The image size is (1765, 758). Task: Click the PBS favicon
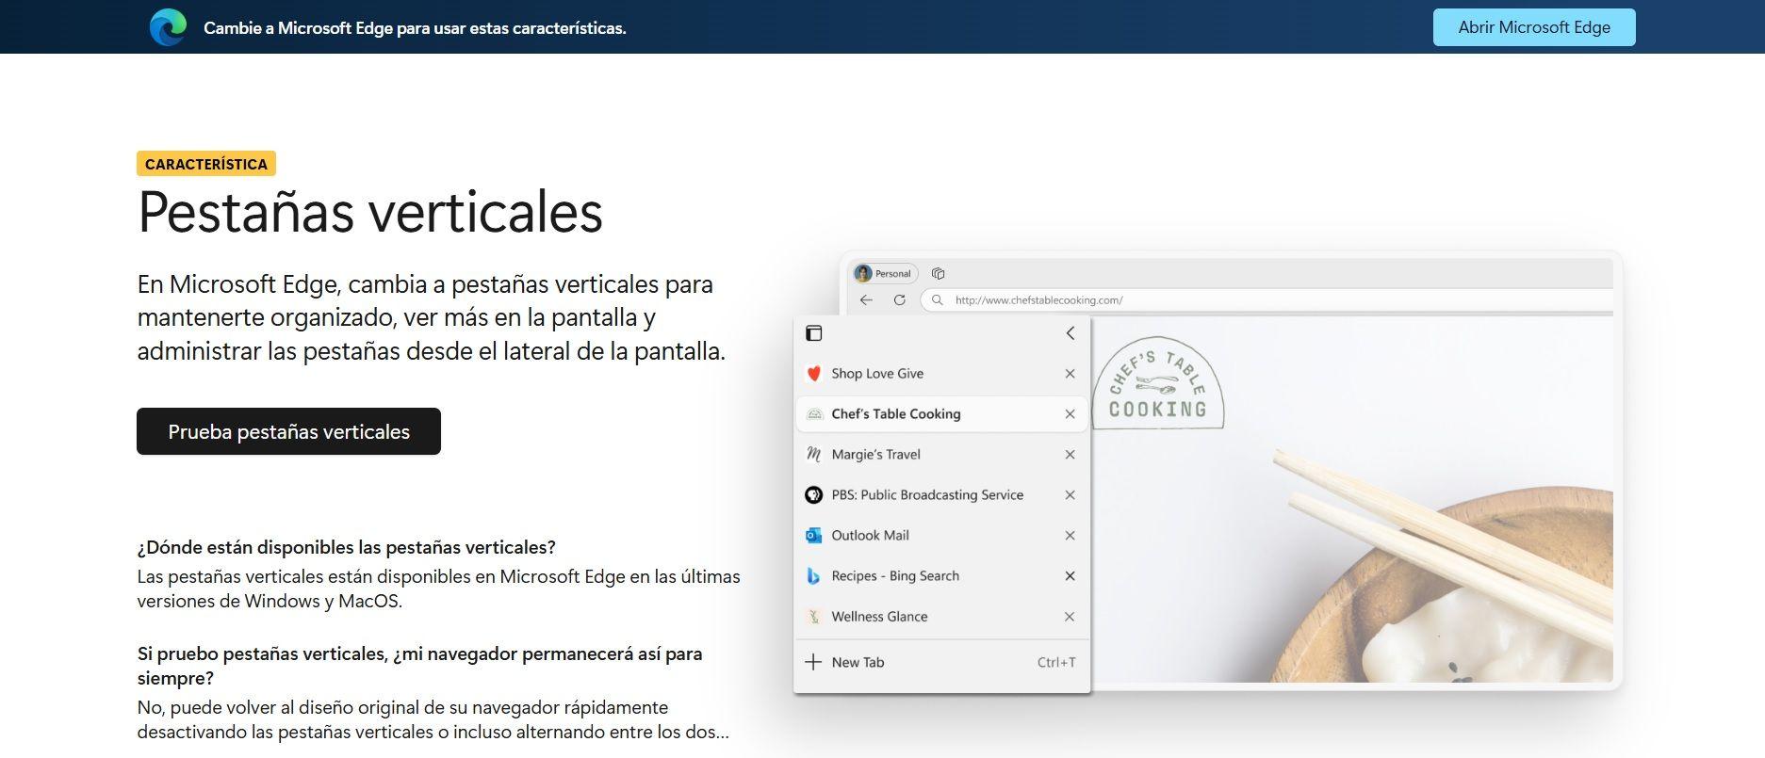[x=814, y=495]
